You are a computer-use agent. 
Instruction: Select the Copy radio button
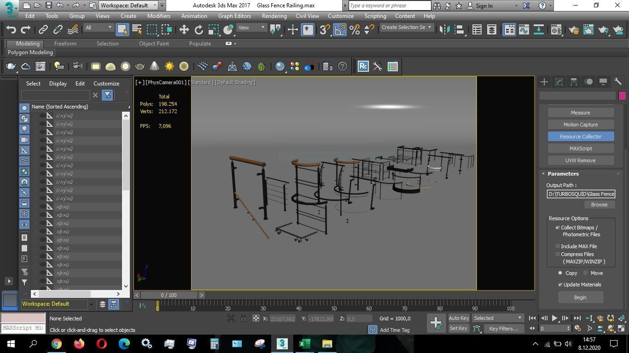click(x=560, y=273)
